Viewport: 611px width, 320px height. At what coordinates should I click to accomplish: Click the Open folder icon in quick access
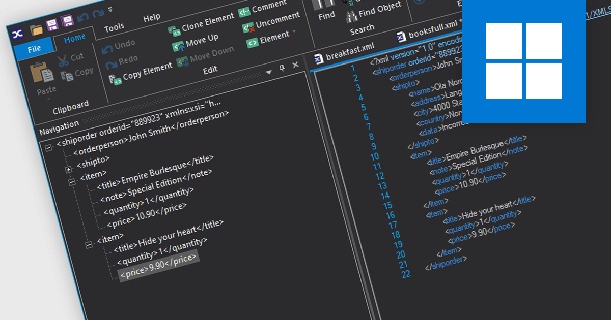tap(36, 29)
